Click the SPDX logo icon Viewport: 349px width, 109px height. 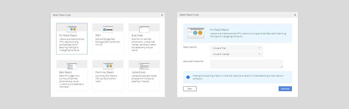(x=108, y=29)
